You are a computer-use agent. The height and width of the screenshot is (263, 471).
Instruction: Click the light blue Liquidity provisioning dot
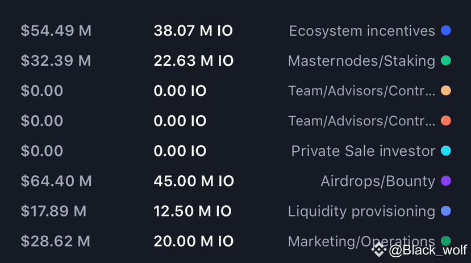pos(446,211)
